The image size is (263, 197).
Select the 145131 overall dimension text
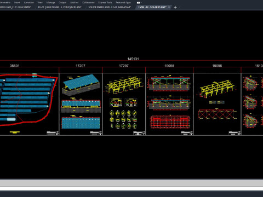(x=133, y=59)
